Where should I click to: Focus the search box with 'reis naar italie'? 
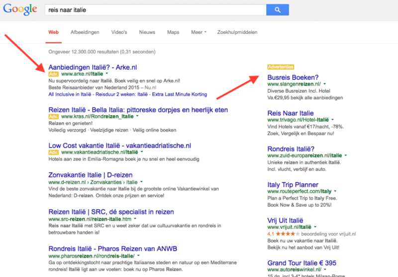click(x=156, y=10)
